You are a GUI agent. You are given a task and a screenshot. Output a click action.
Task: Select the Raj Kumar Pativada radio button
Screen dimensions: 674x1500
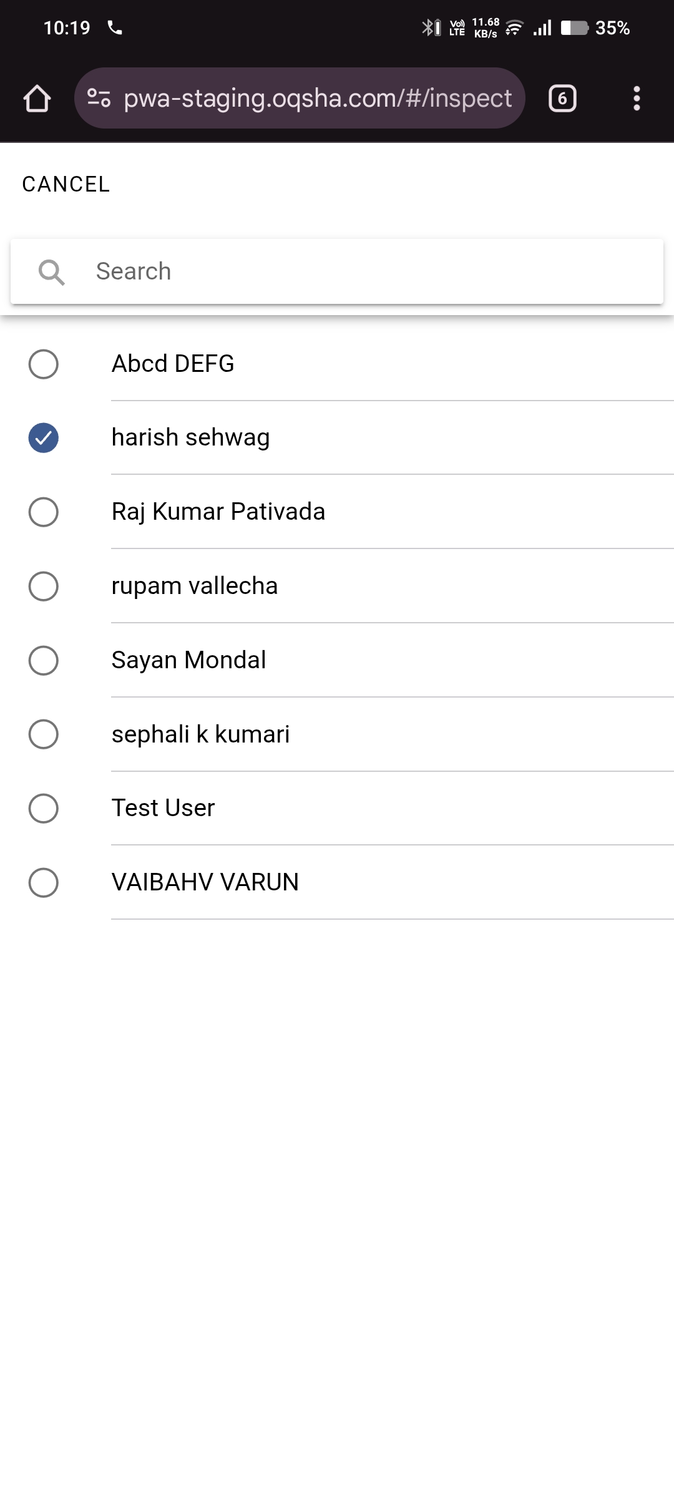tap(44, 512)
